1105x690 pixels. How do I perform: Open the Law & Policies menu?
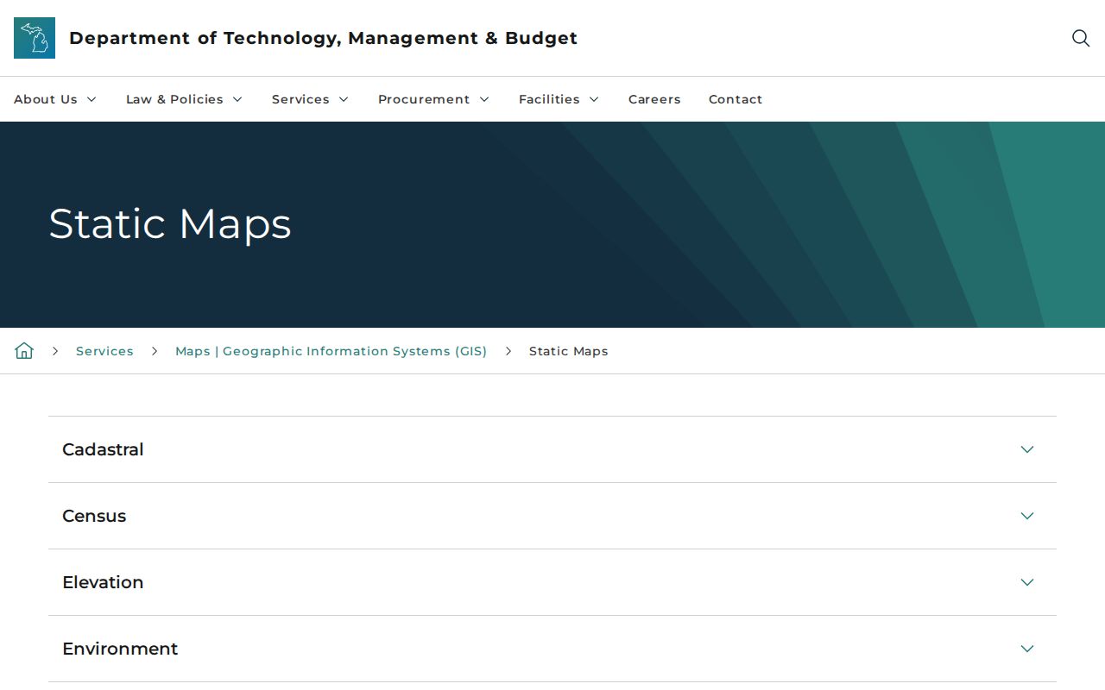click(x=185, y=99)
